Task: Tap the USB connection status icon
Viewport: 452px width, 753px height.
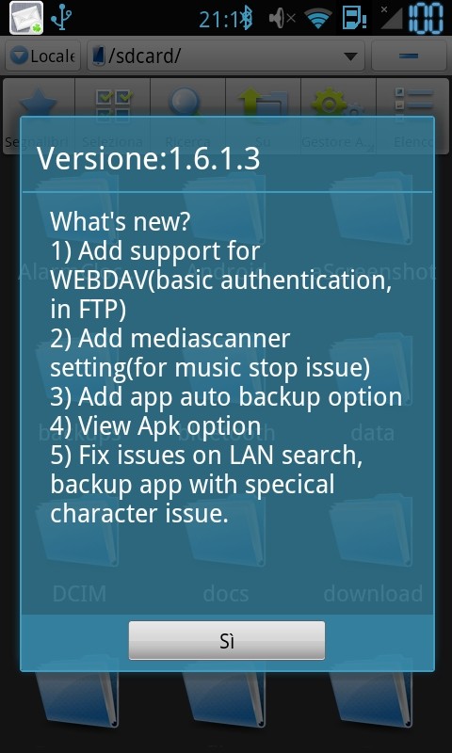Action: point(61,18)
